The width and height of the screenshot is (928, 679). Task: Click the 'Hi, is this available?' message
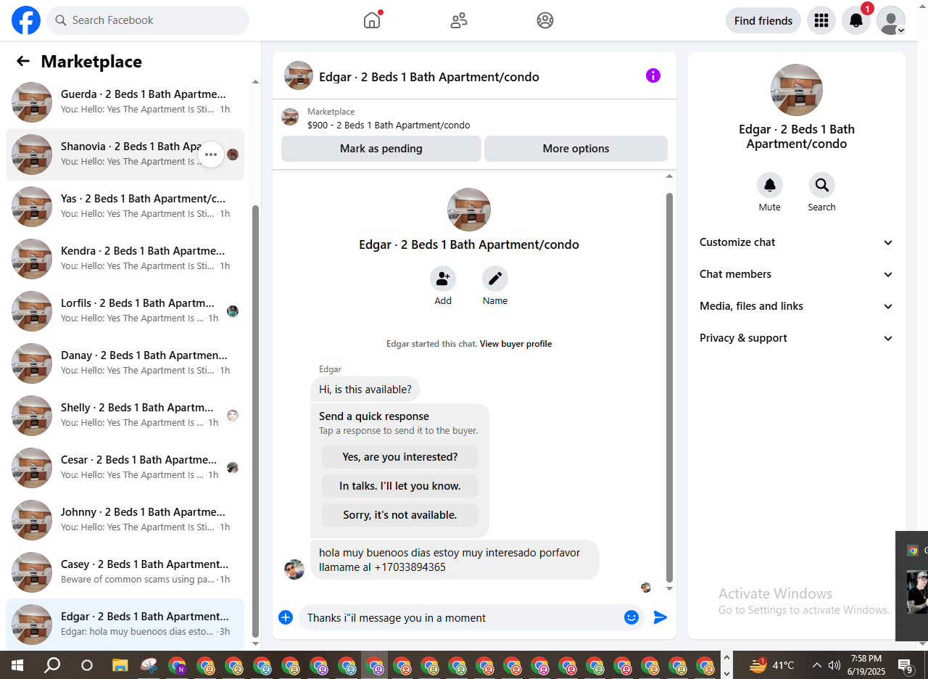pyautogui.click(x=365, y=390)
